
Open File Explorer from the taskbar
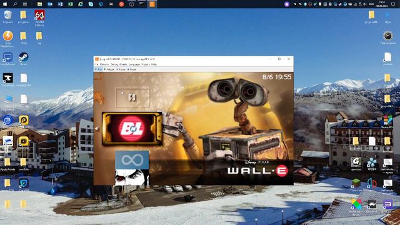(39, 4)
